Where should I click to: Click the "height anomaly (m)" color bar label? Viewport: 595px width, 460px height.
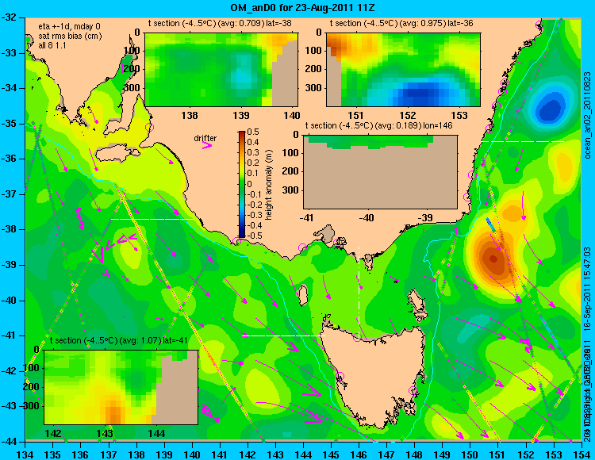coord(268,184)
